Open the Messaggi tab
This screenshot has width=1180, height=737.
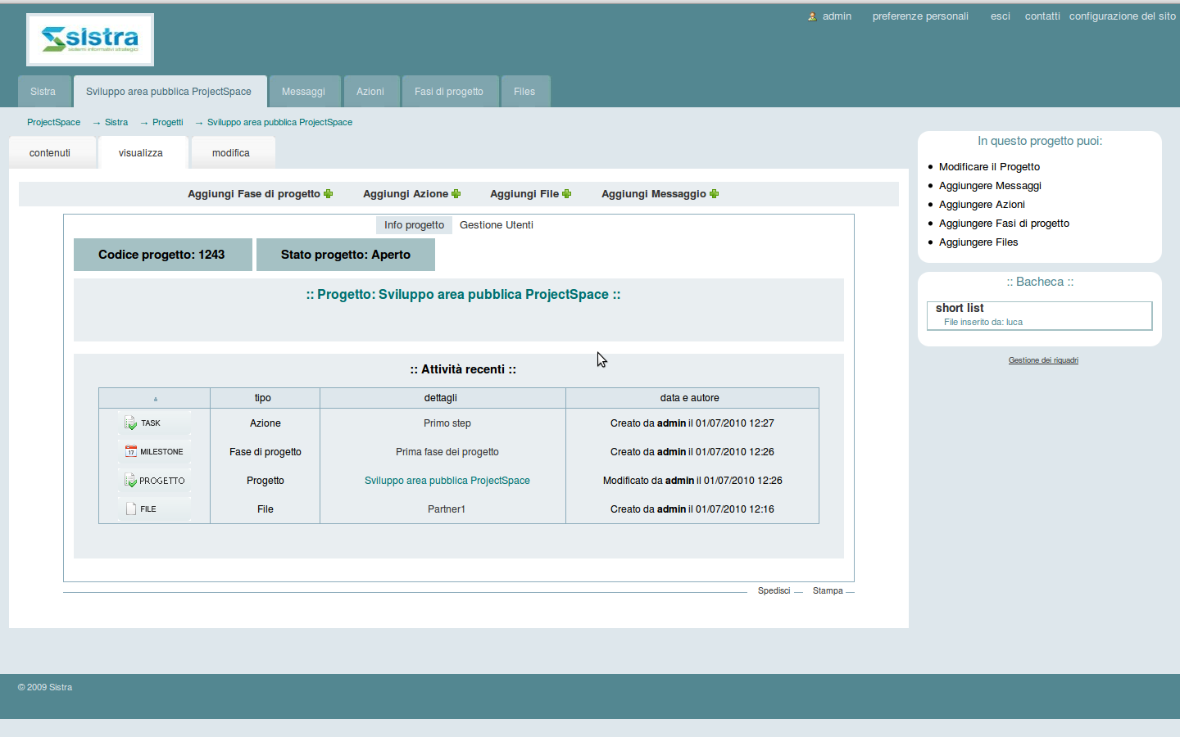(303, 92)
